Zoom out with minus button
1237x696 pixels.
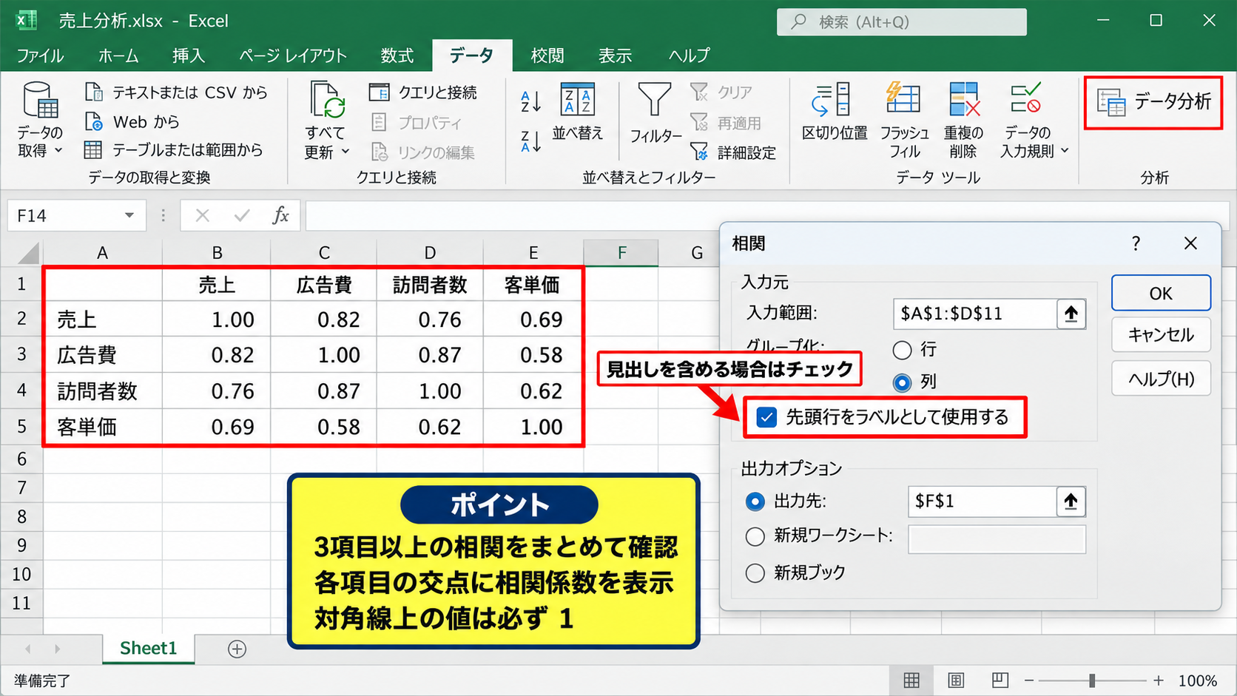tap(1029, 680)
